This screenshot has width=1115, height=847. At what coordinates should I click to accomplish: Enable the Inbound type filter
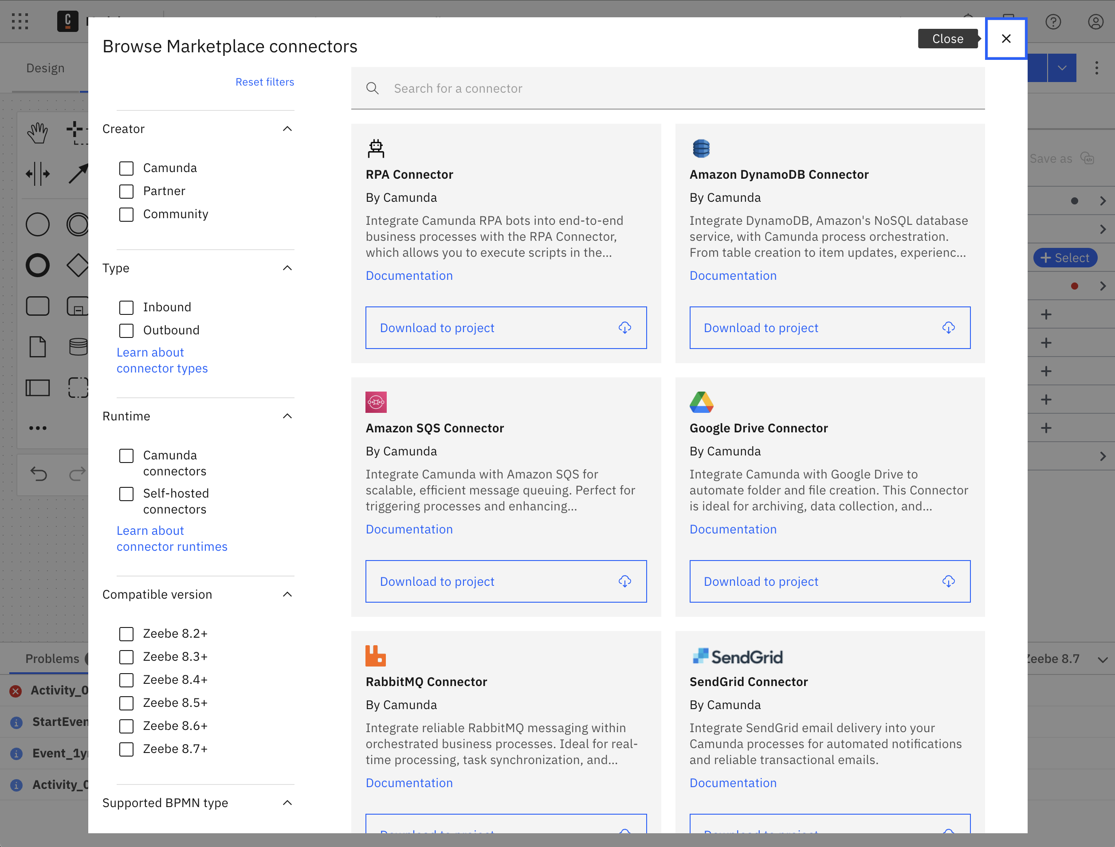[126, 308]
